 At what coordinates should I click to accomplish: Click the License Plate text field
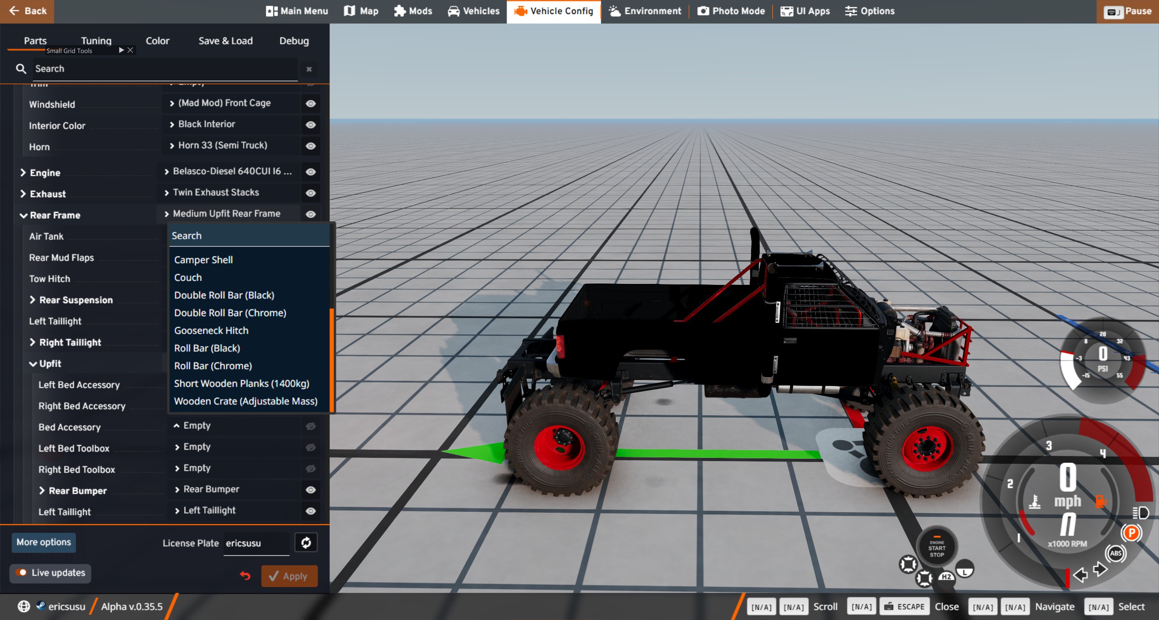click(x=256, y=543)
